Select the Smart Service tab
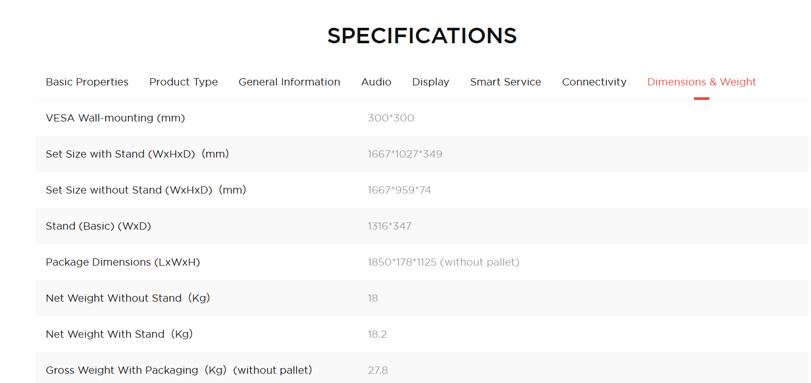 click(506, 82)
